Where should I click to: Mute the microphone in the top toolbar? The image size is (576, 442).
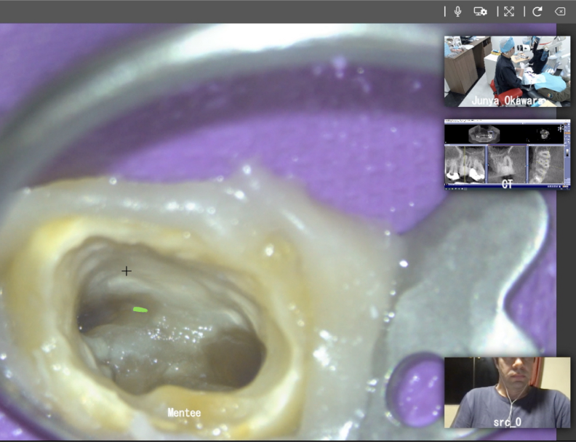[x=457, y=11]
